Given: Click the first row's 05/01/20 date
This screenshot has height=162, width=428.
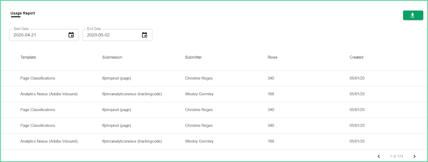Looking at the screenshot, I should tap(357, 78).
